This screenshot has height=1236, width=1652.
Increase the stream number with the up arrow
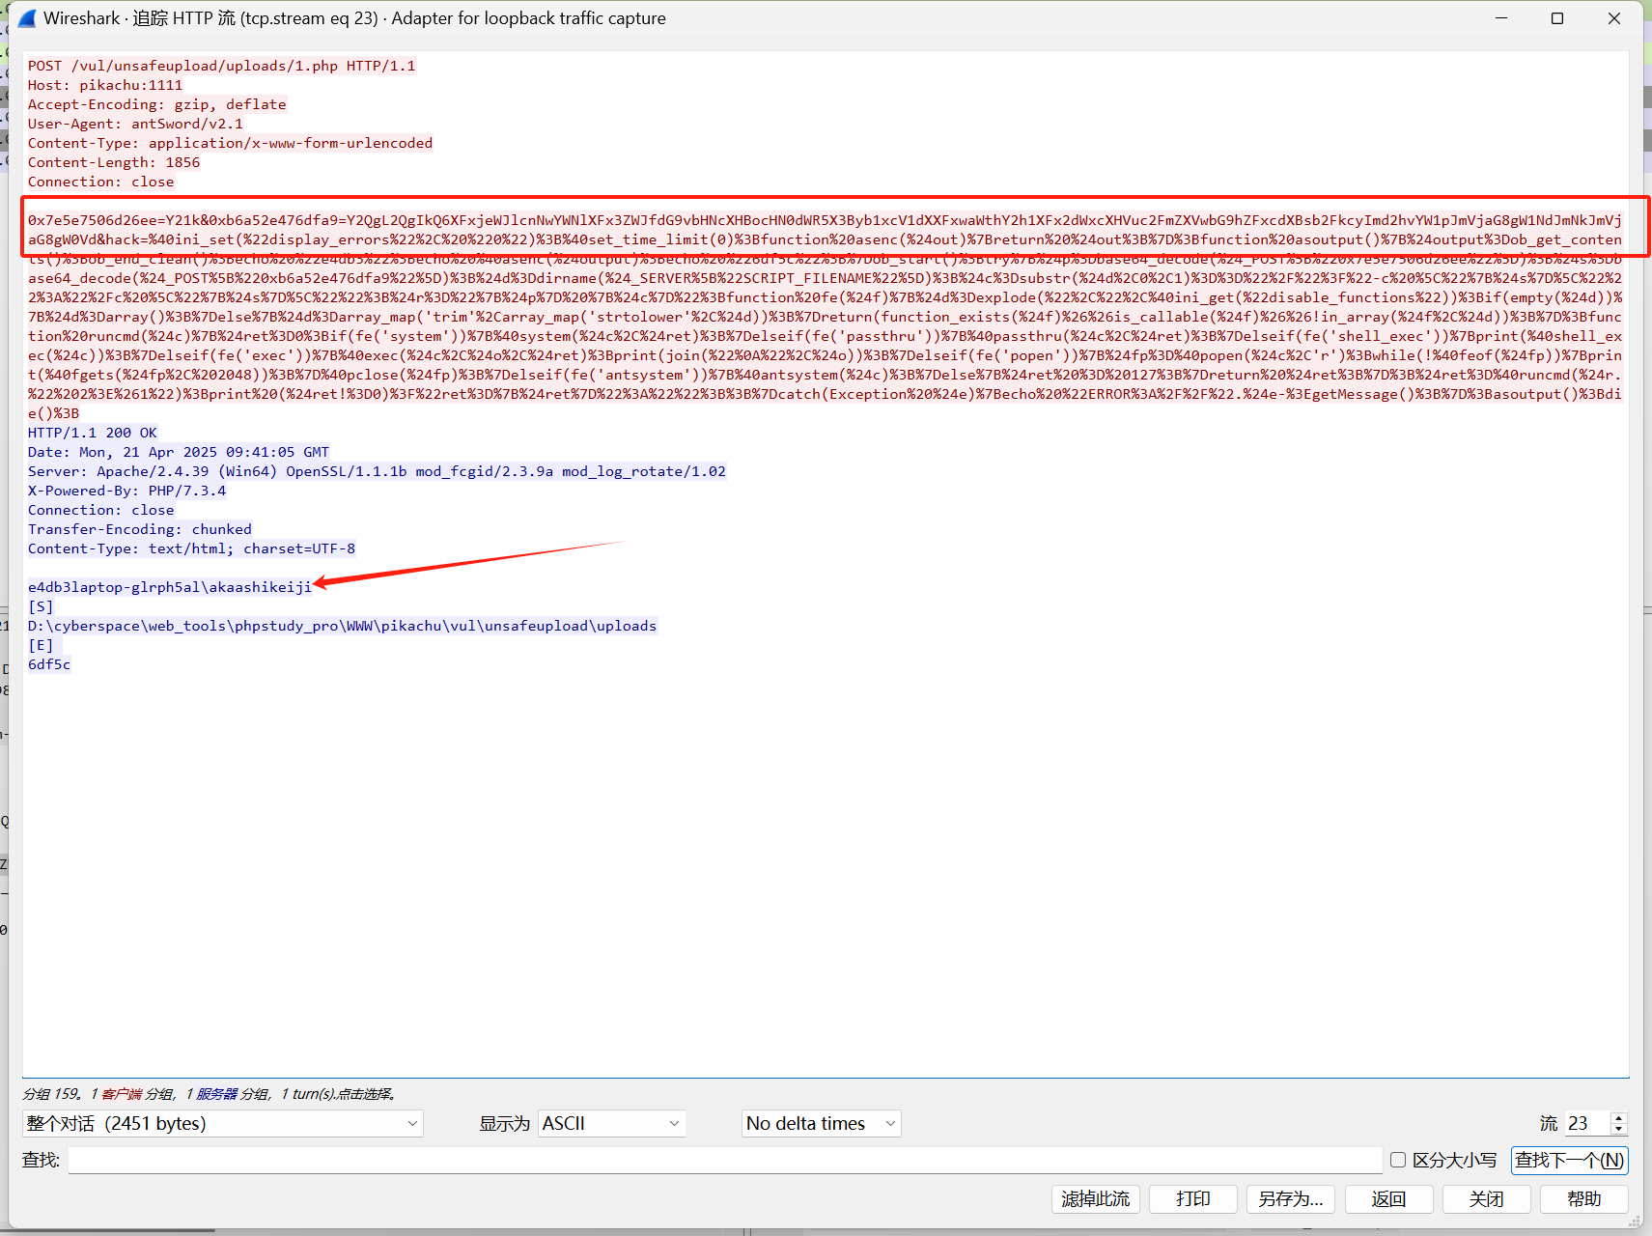click(1619, 1117)
